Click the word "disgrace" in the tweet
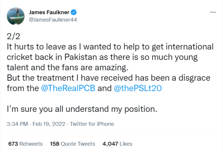The width and height of the screenshot is (223, 152). click(195, 78)
